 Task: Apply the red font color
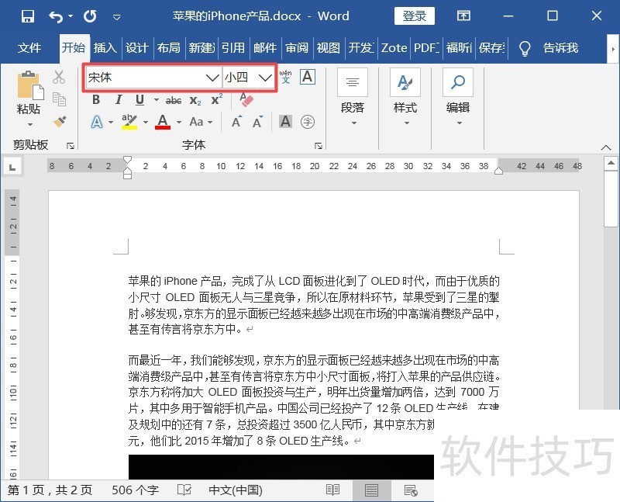point(163,122)
